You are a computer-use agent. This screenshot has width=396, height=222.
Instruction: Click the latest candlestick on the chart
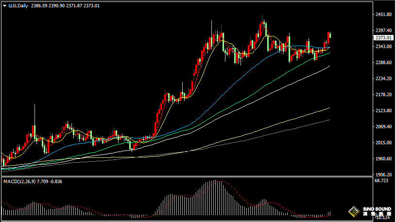[329, 34]
